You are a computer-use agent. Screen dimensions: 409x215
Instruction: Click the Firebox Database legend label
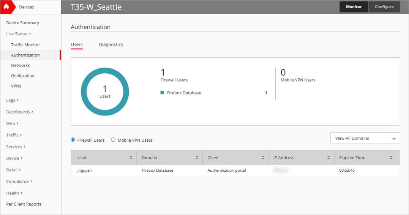point(184,93)
